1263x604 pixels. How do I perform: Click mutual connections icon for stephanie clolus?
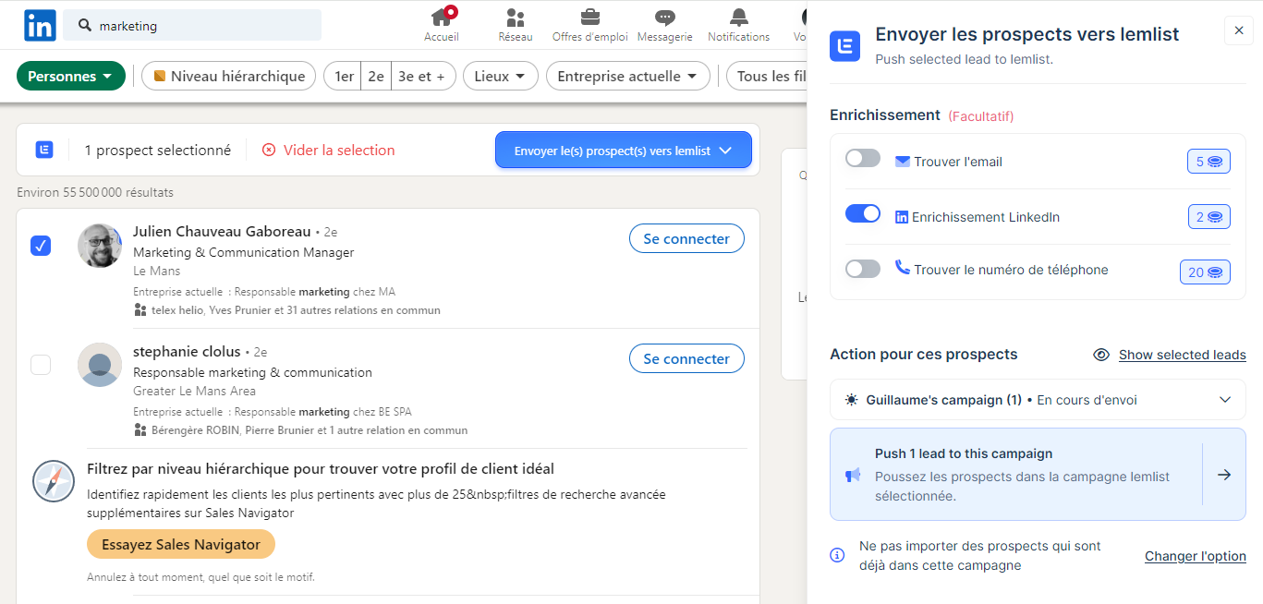[140, 430]
